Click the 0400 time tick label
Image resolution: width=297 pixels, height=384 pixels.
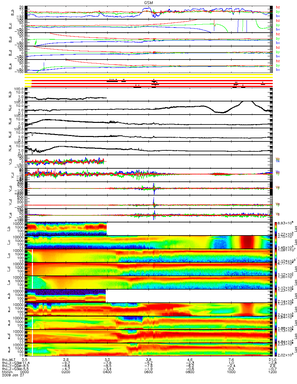coord(107,372)
